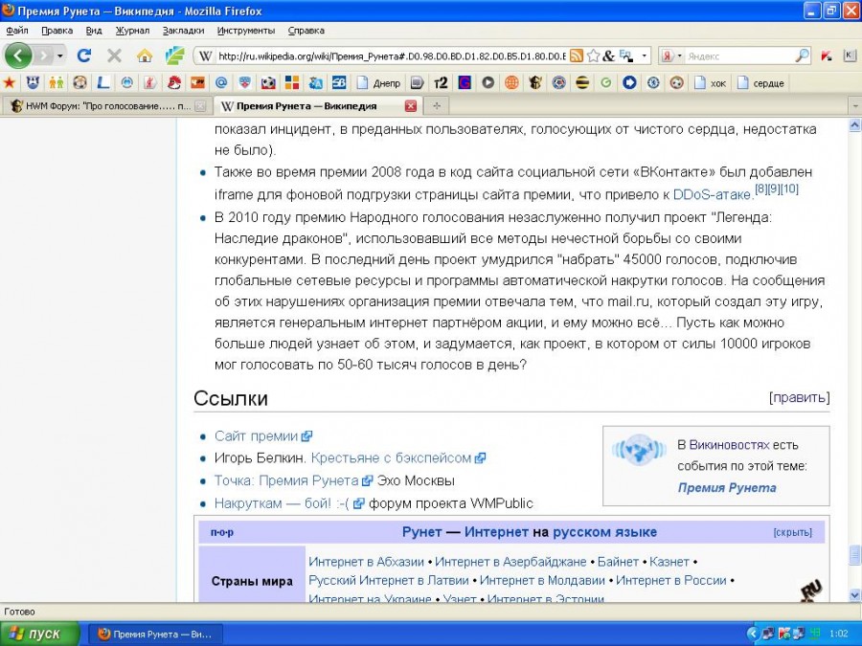Open the Интернет в Азербайджане link

pyautogui.click(x=510, y=562)
